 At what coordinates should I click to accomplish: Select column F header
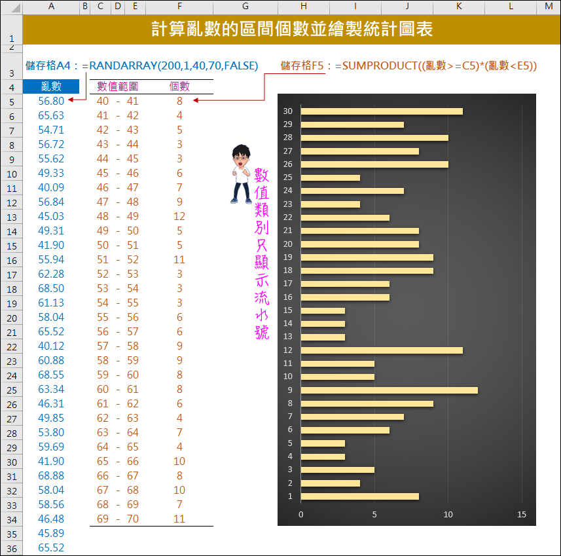click(179, 6)
